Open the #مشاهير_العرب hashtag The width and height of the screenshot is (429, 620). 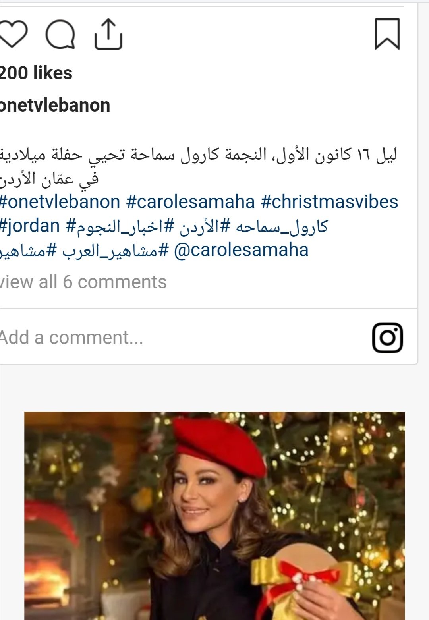point(115,251)
